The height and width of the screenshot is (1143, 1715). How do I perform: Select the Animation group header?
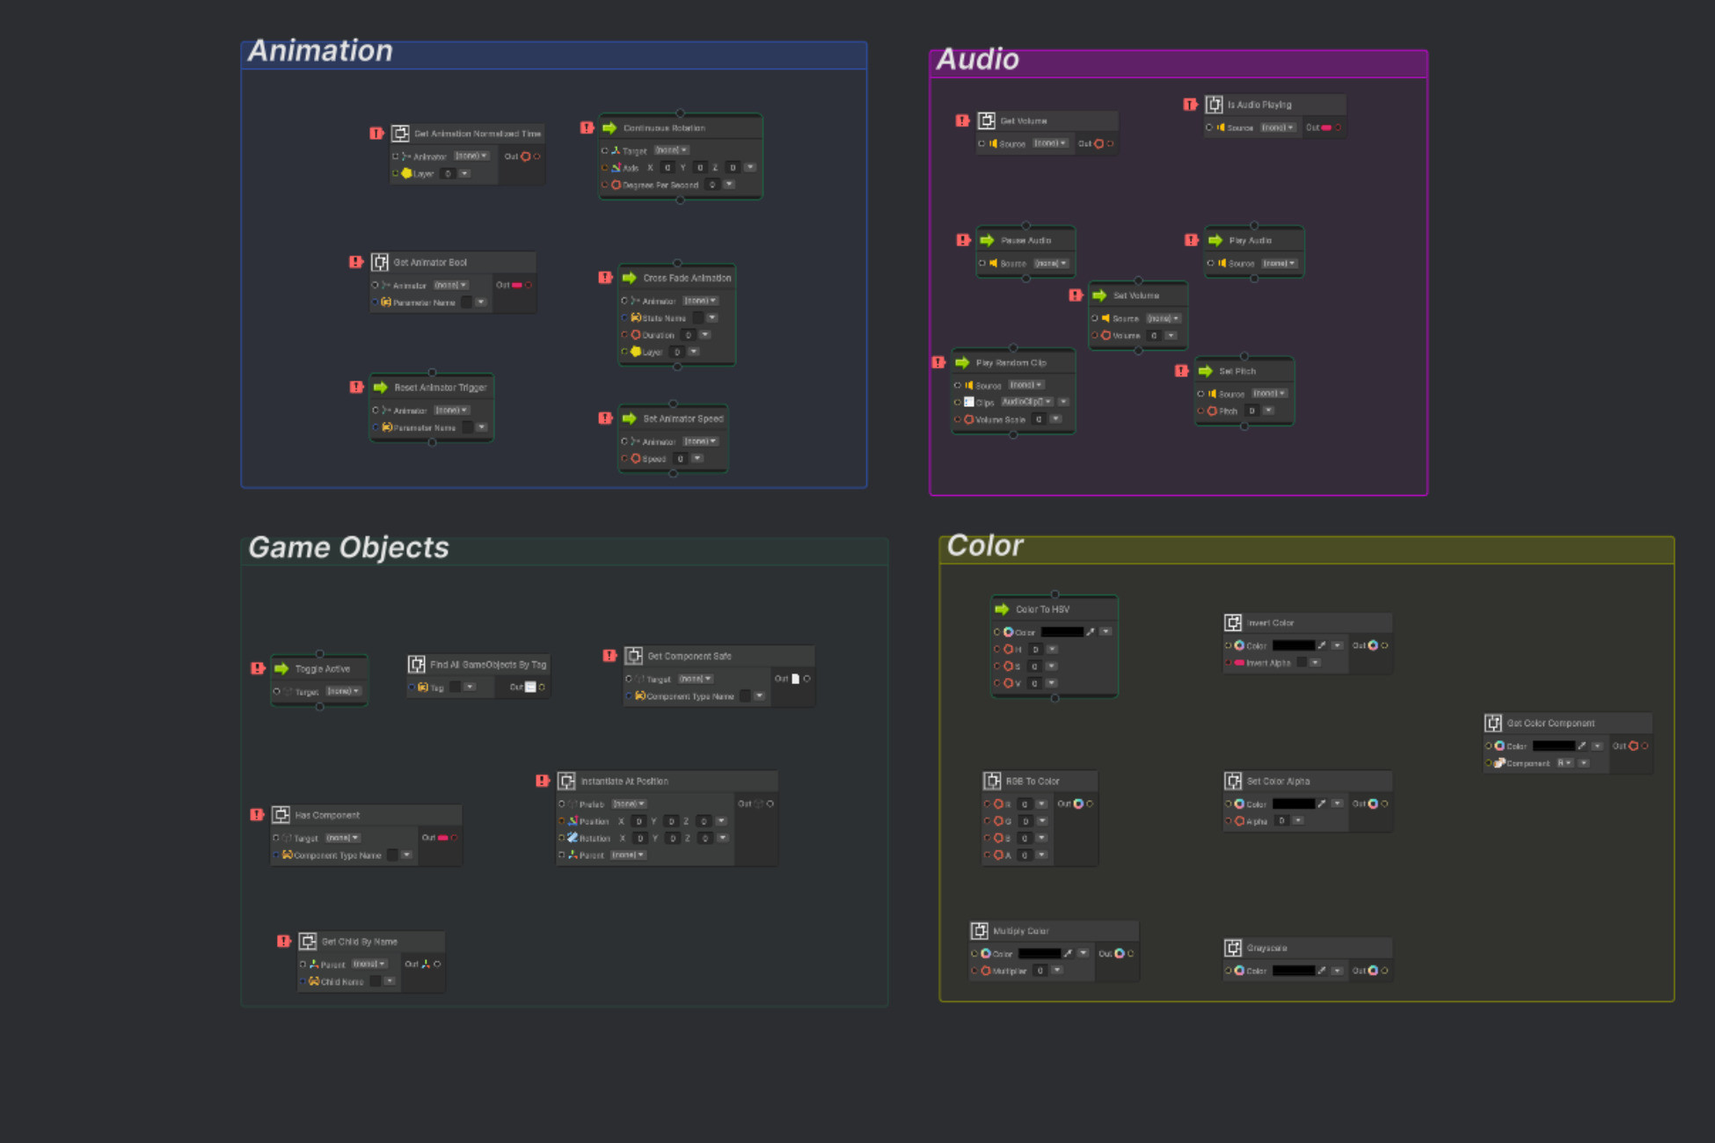pos(554,55)
